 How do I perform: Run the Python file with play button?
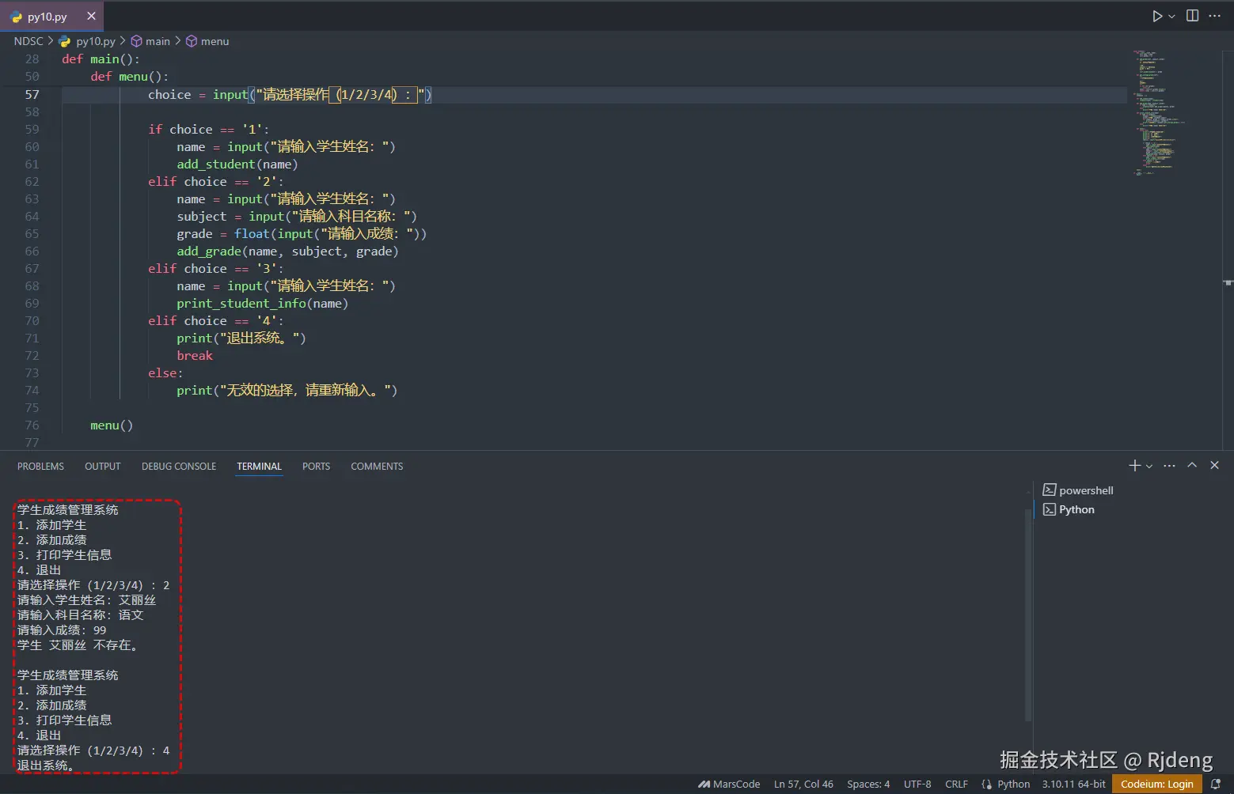1156,16
